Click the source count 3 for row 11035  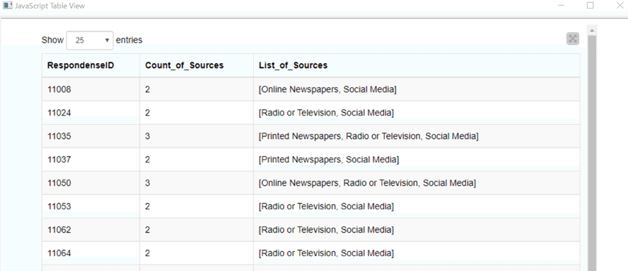coord(196,136)
